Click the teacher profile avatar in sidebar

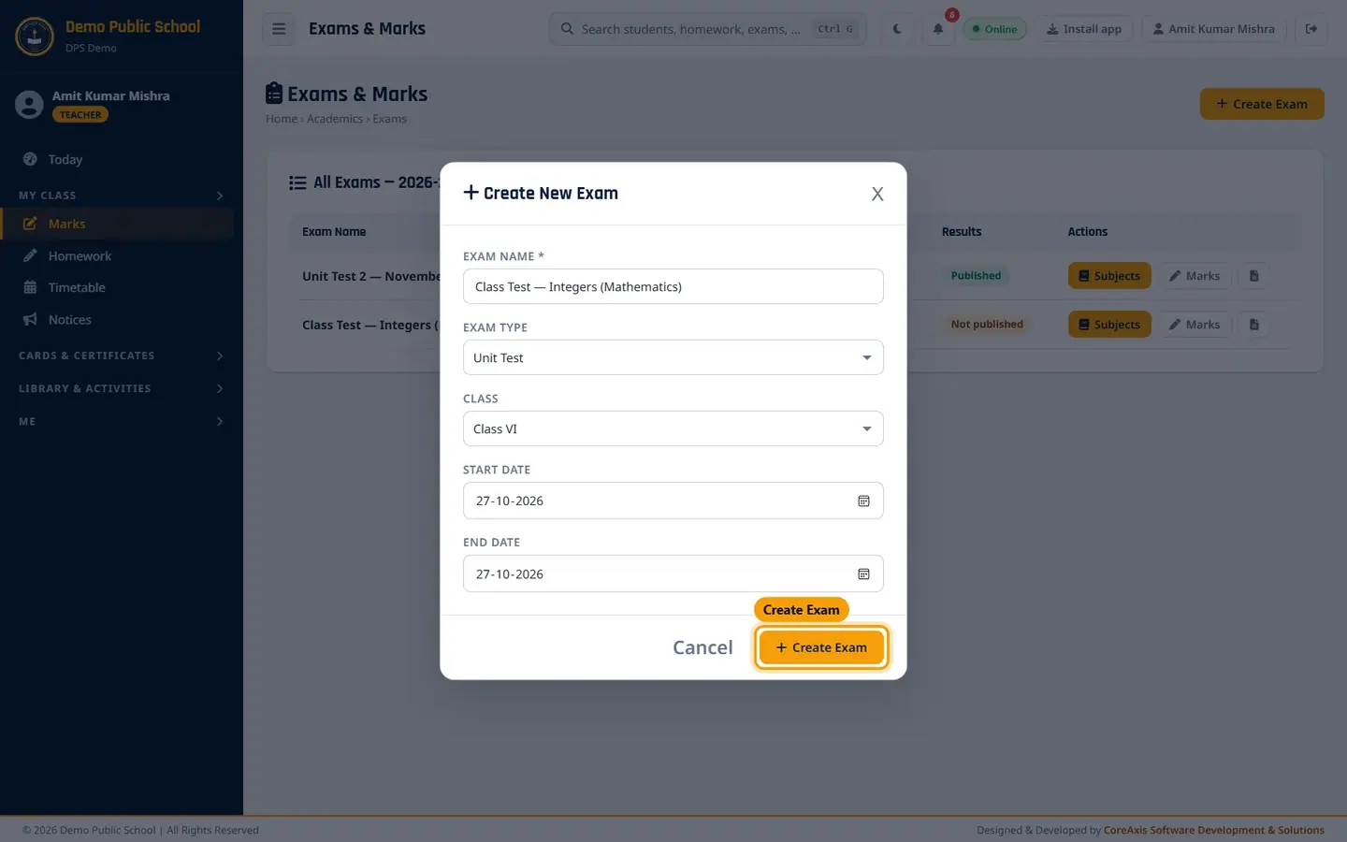[x=29, y=105]
